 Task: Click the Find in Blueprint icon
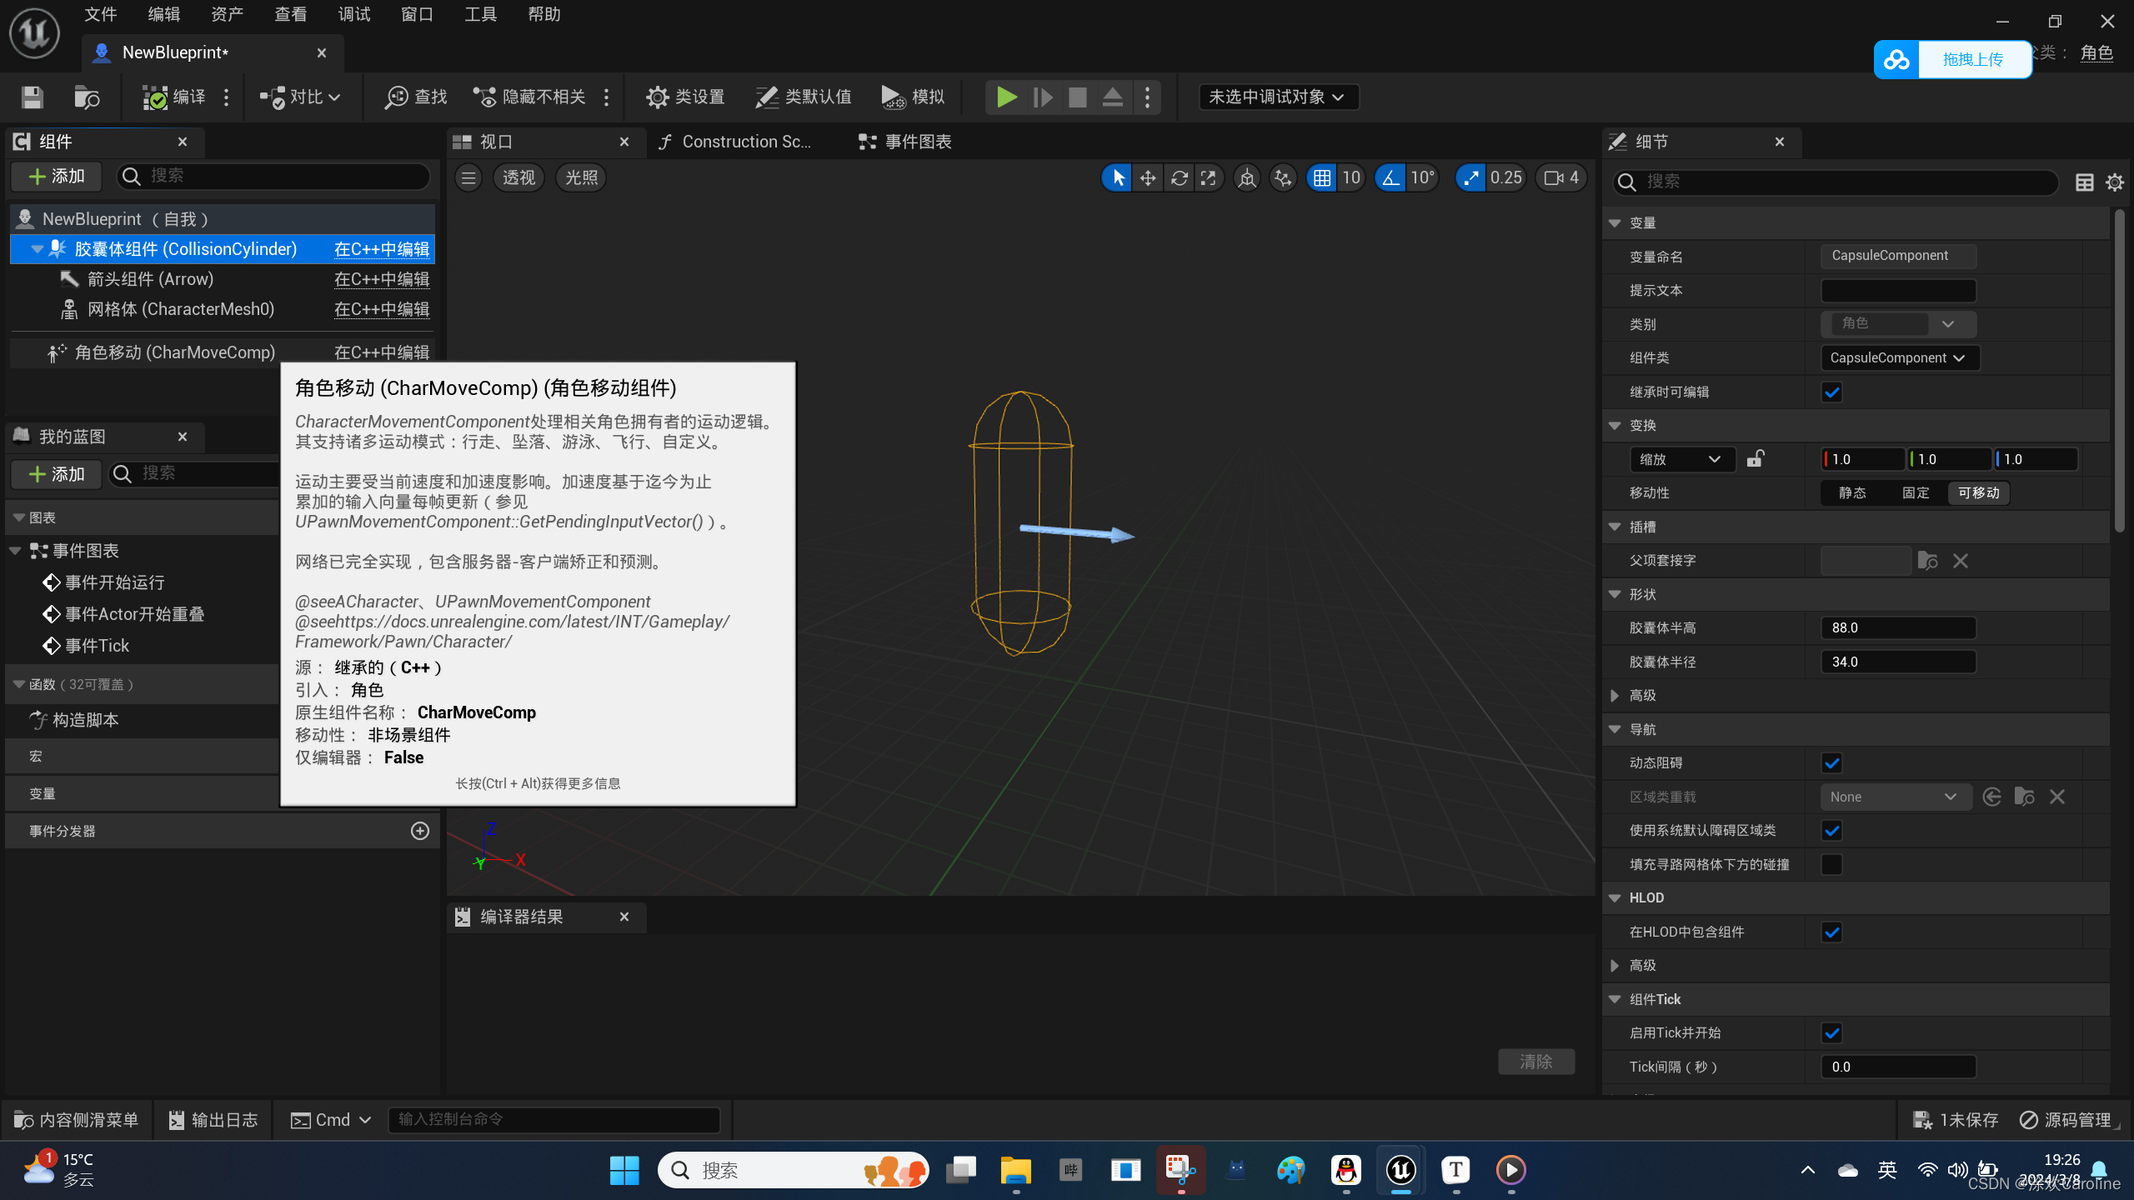[396, 97]
